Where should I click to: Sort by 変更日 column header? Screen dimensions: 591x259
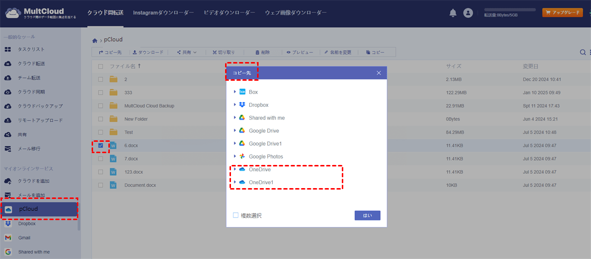click(530, 66)
